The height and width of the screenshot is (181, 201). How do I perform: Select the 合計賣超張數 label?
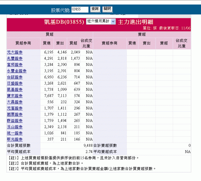[105, 146]
